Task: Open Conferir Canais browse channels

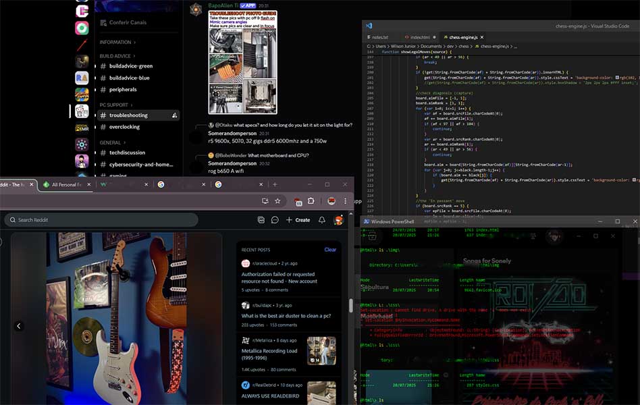Action: [123, 22]
